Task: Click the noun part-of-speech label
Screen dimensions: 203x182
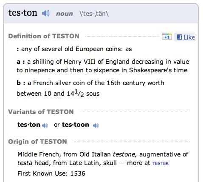Action: [x=65, y=14]
